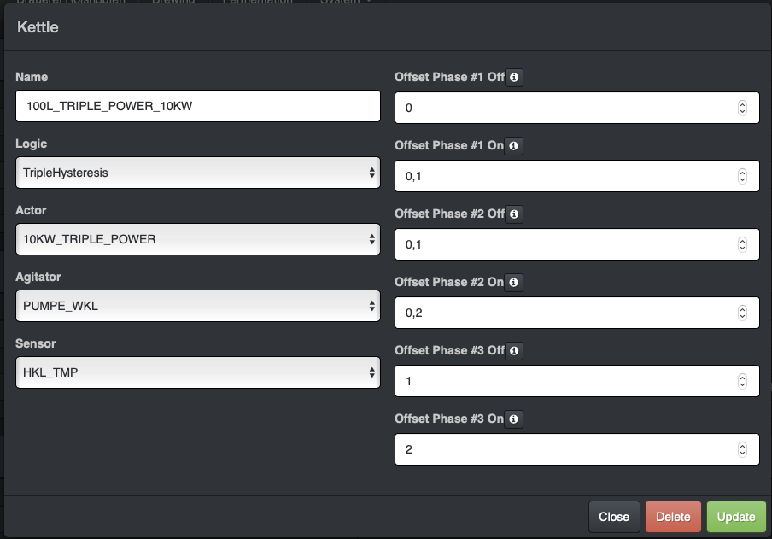Click info icon next to Offset Phase #1 Off
The image size is (772, 539).
514,78
